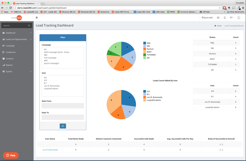Expand the System sidebar menu
Image resolution: width=246 pixels, height=161 pixels.
17,72
